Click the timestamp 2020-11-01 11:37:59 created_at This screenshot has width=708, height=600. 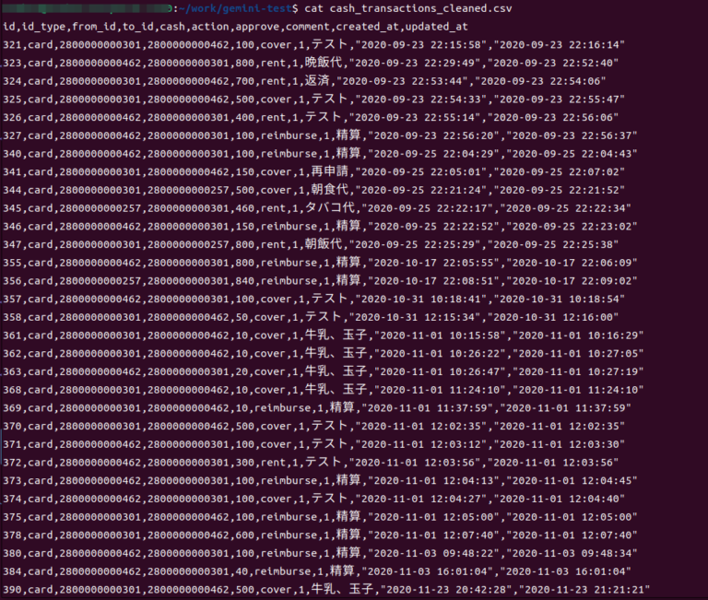(x=427, y=407)
